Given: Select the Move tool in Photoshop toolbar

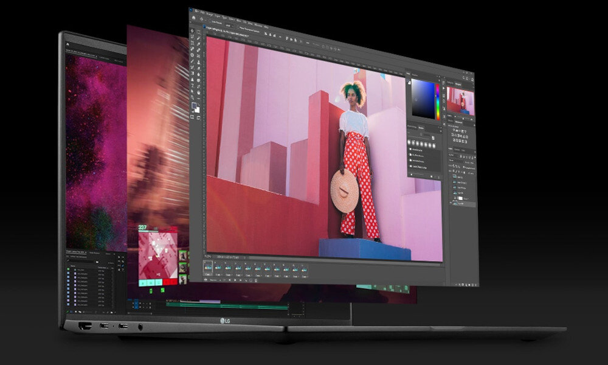Looking at the screenshot, I should click(192, 30).
